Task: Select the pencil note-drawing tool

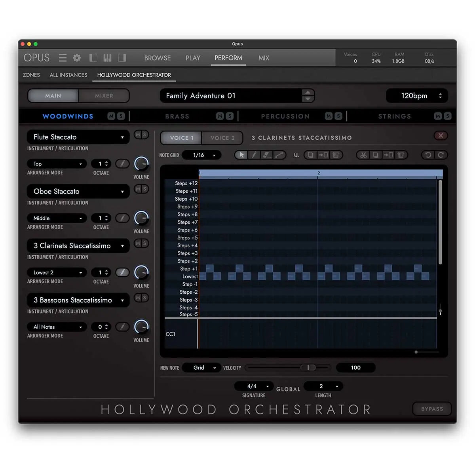Action: pos(254,155)
